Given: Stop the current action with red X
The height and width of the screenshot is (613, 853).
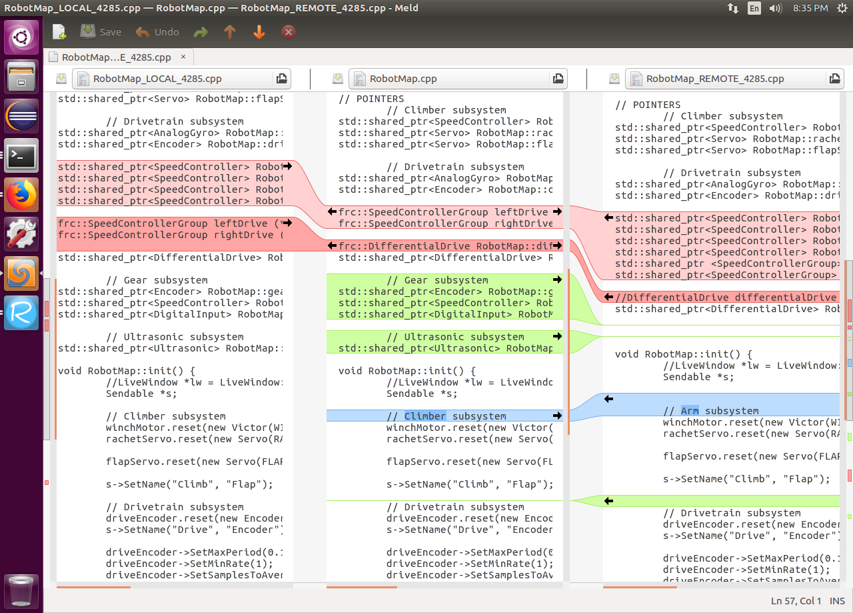Looking at the screenshot, I should click(x=289, y=32).
